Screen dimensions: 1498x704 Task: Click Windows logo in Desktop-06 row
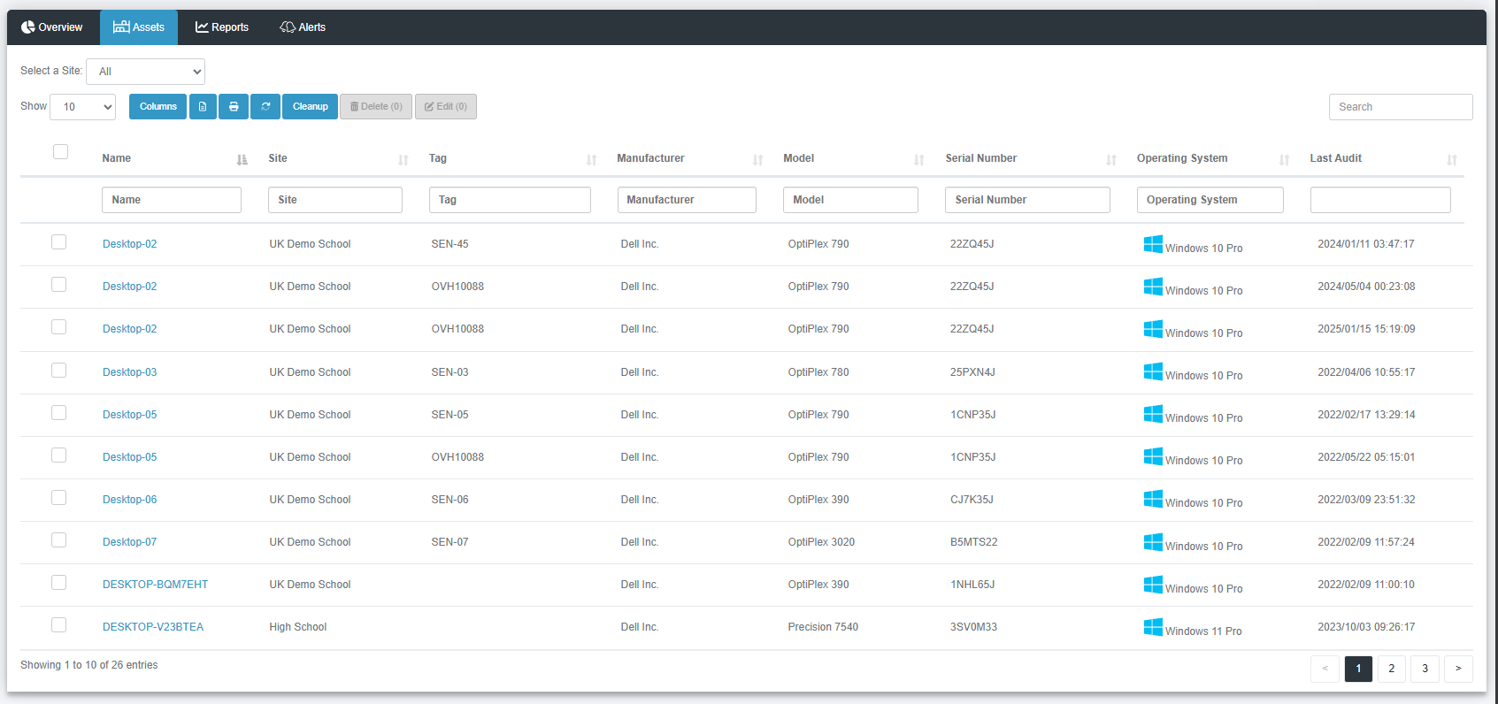[x=1153, y=499]
